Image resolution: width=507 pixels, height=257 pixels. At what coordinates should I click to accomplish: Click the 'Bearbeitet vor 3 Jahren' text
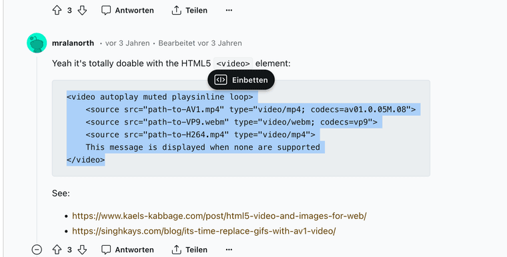point(200,43)
